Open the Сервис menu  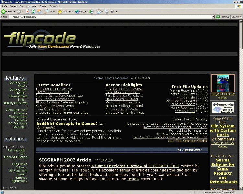pyautogui.click(x=43, y=6)
